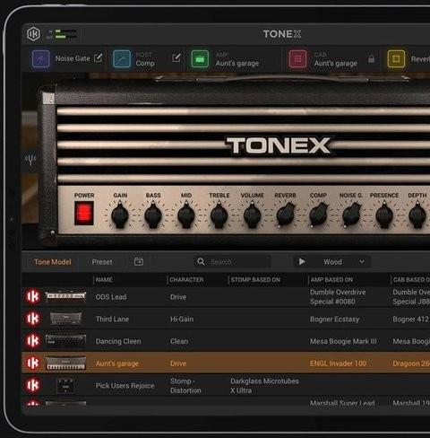The height and width of the screenshot is (438, 430).
Task: Open the IK Multimedia logo menu
Action: click(33, 34)
